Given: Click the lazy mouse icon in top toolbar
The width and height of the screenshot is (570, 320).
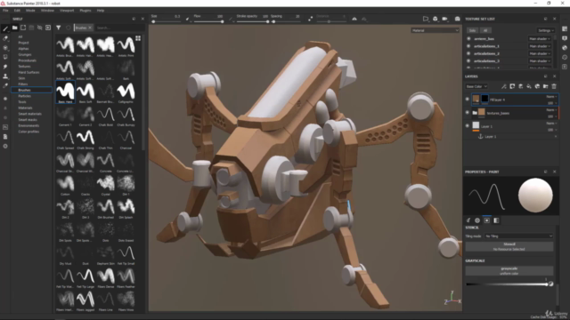Looking at the screenshot, I should 310,19.
